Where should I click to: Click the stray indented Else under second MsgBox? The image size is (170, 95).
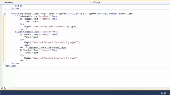click(27, 45)
